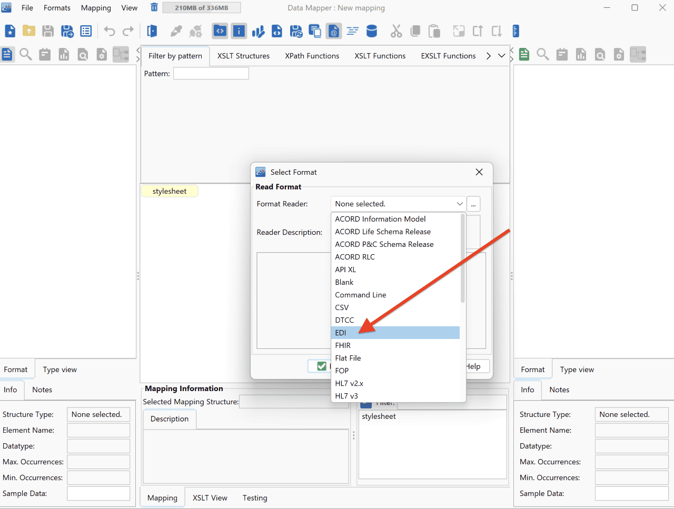Click the magnifier search icon in right panel

(x=543, y=54)
